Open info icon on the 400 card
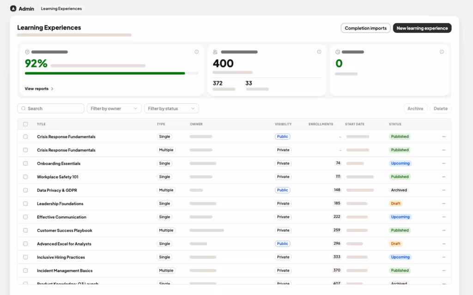 point(319,52)
